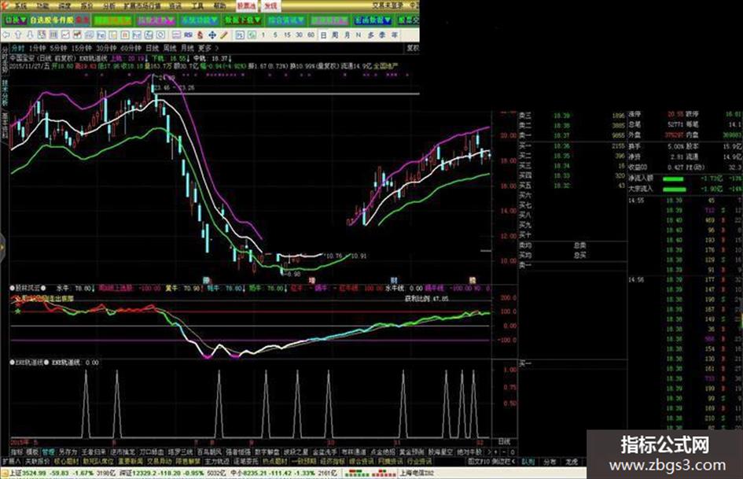Click the 财 marker on the chart timeline

pyautogui.click(x=394, y=280)
